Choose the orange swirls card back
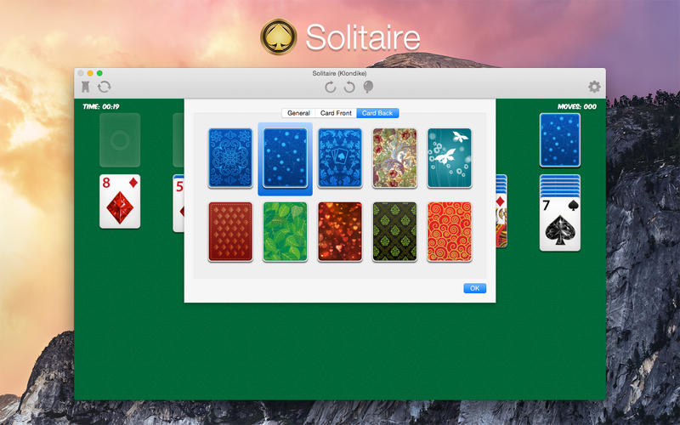 (x=450, y=232)
